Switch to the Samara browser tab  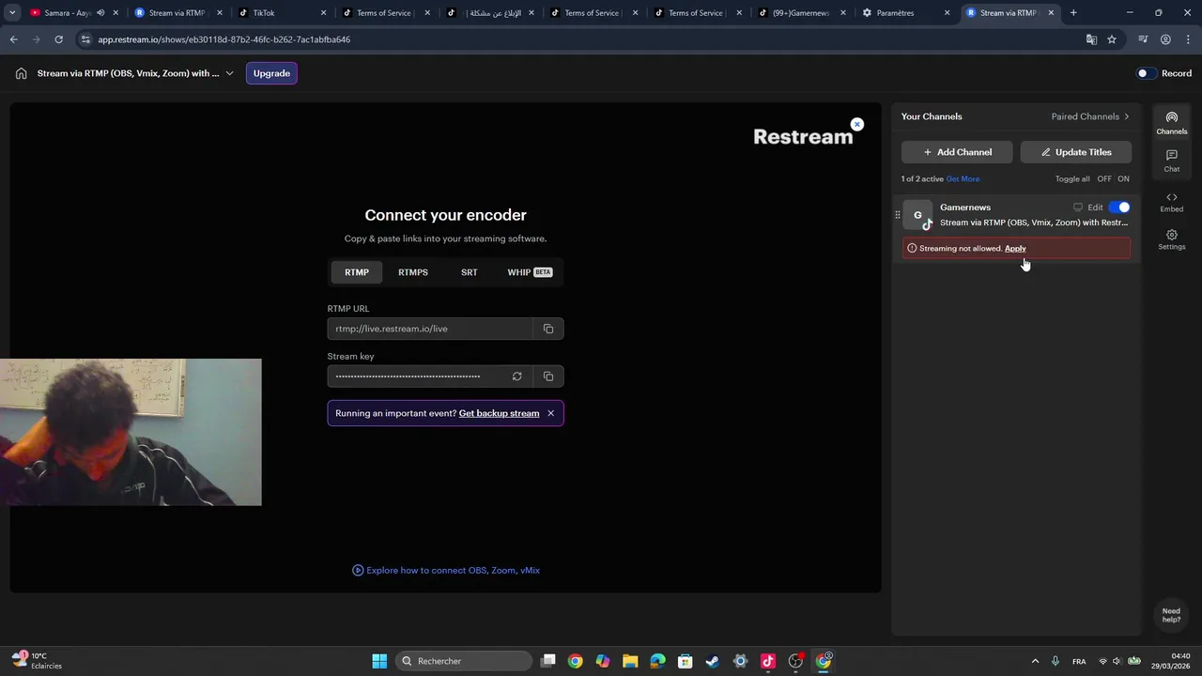pos(70,13)
